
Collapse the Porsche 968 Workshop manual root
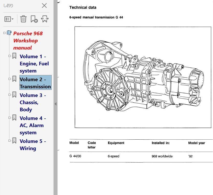4,33
